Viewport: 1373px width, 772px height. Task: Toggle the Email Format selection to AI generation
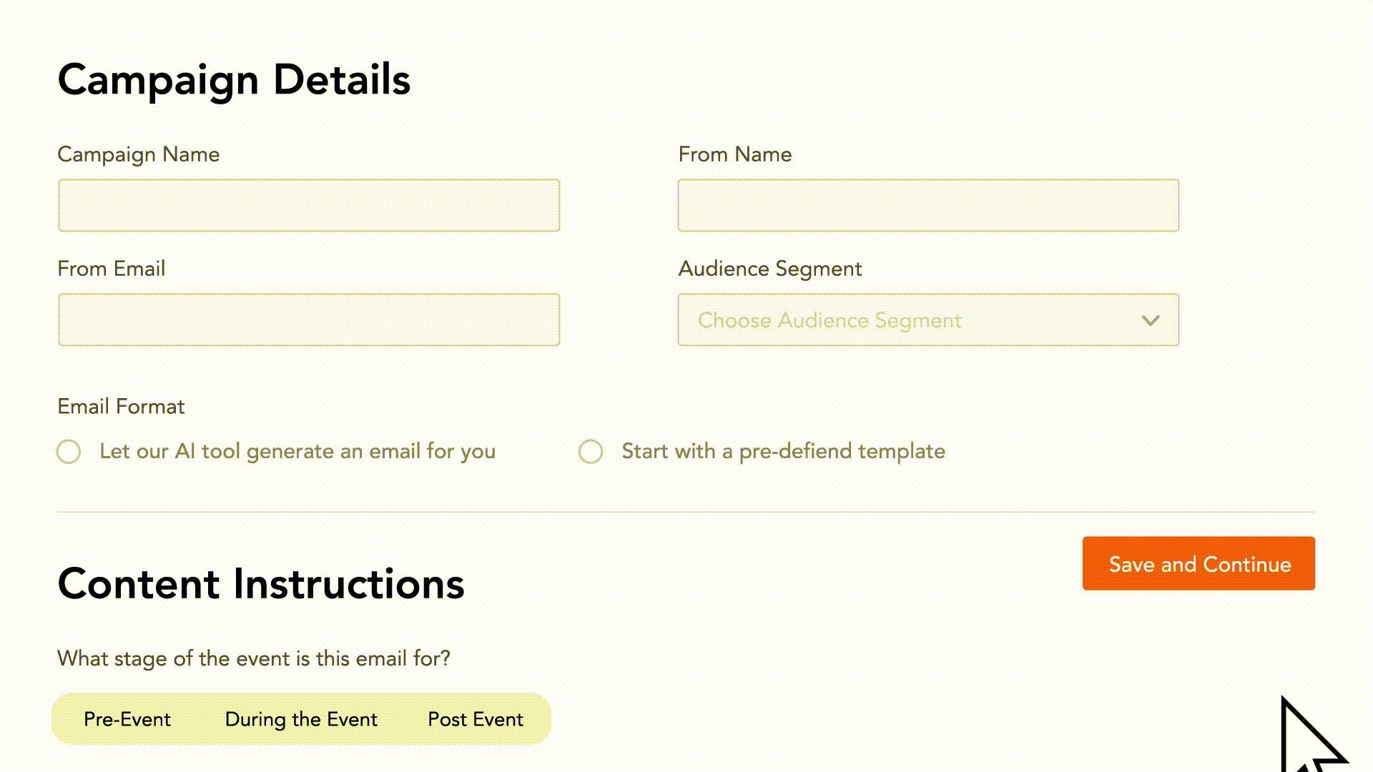68,451
